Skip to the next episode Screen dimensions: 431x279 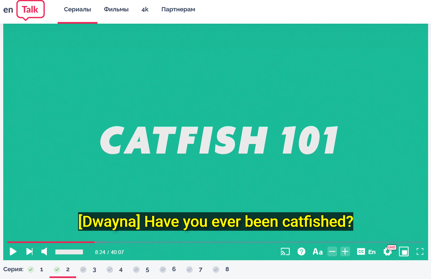tap(29, 251)
